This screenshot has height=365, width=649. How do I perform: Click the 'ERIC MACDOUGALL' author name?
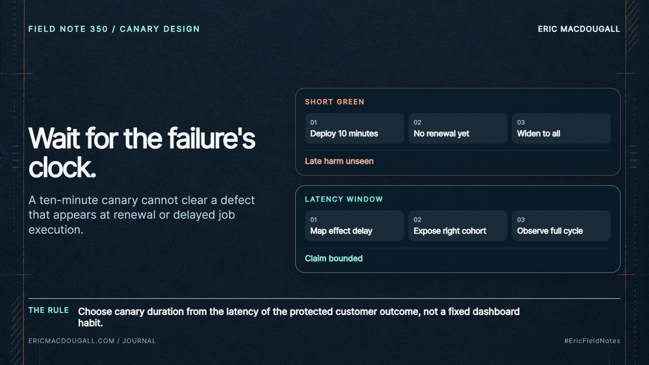point(579,29)
